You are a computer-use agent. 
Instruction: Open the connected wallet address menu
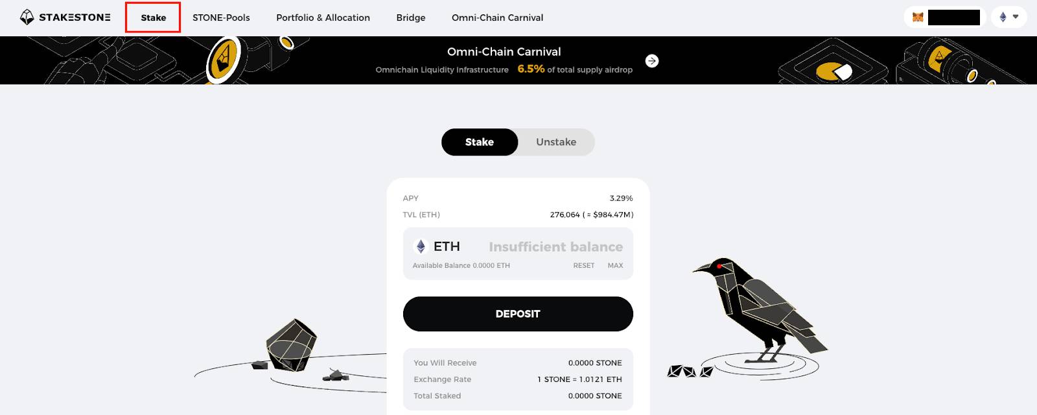click(945, 18)
